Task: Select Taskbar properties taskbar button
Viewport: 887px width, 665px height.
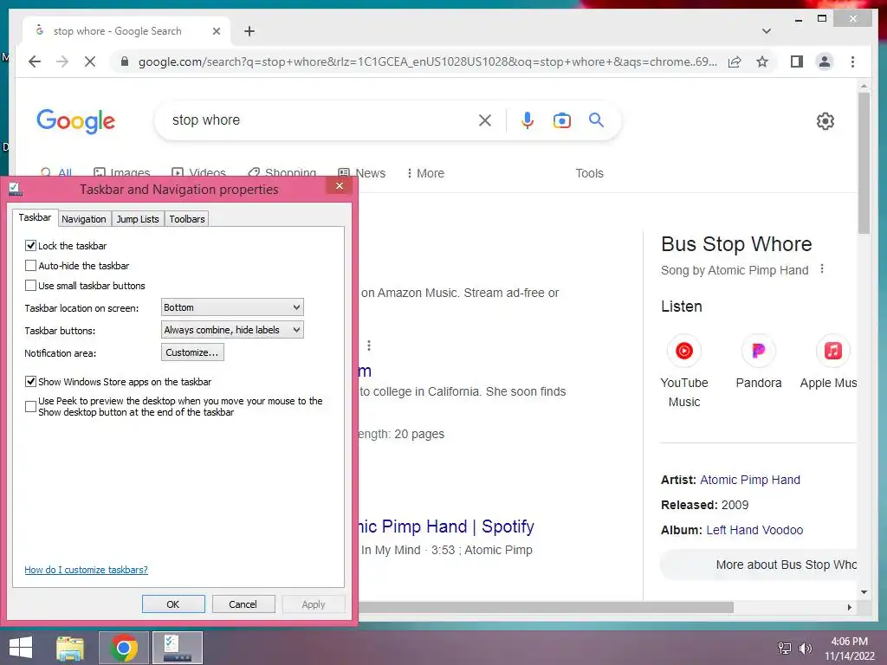Action: pyautogui.click(x=177, y=648)
